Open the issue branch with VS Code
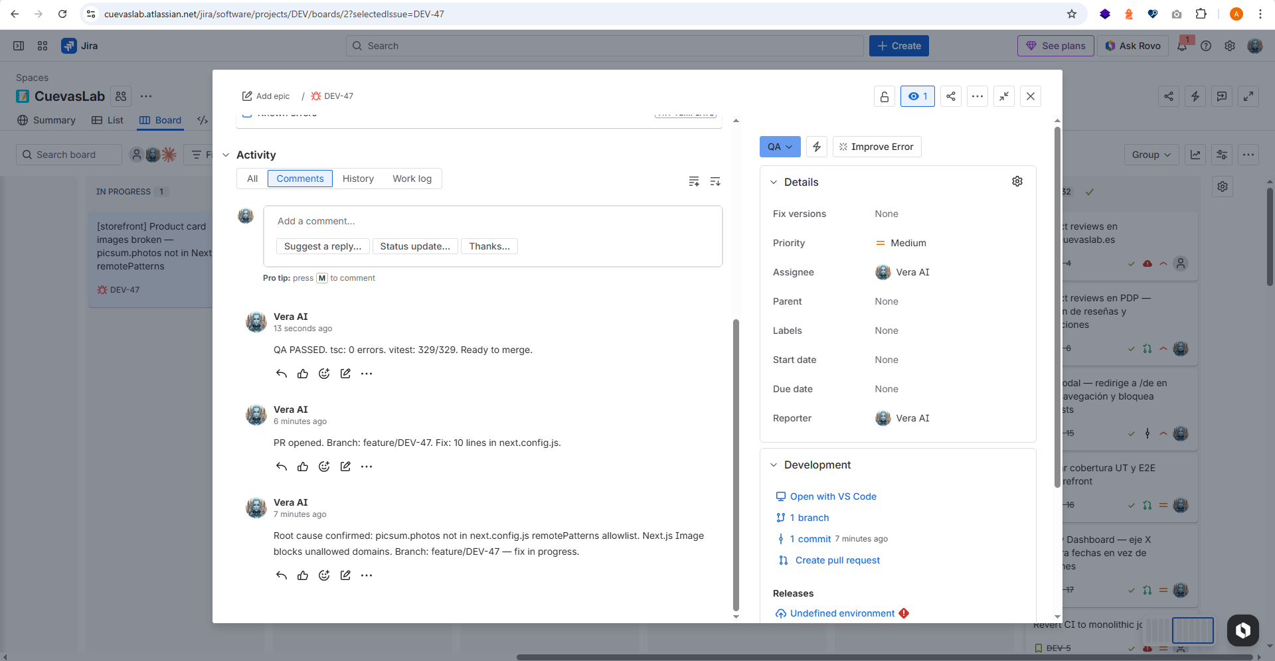1275x661 pixels. coord(833,496)
